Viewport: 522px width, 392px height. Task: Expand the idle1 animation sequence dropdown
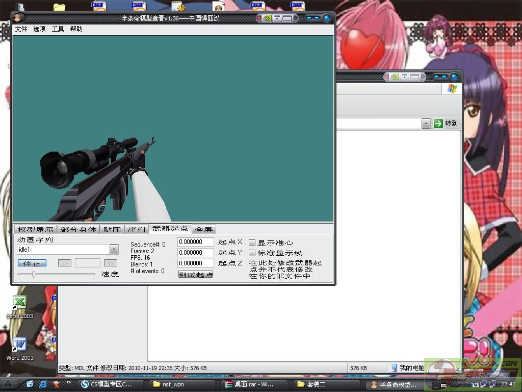coord(114,250)
